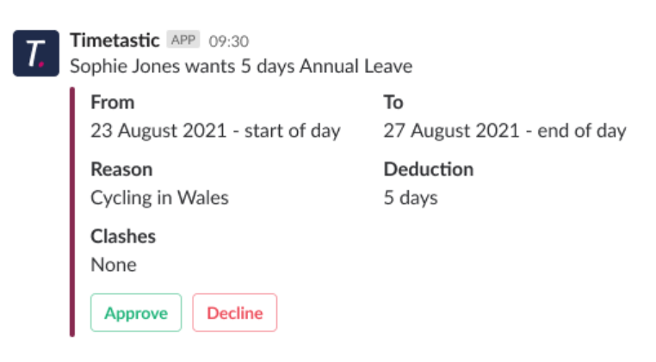This screenshot has width=656, height=362.
Task: Click the Clashes field label
Action: 123,236
